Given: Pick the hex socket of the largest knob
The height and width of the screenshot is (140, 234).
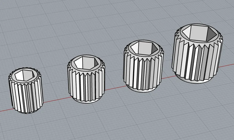Looking at the screenshot, I should [200, 33].
